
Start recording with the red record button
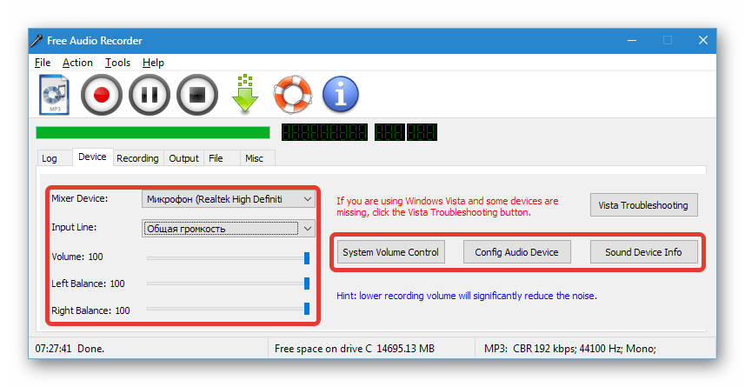(102, 94)
